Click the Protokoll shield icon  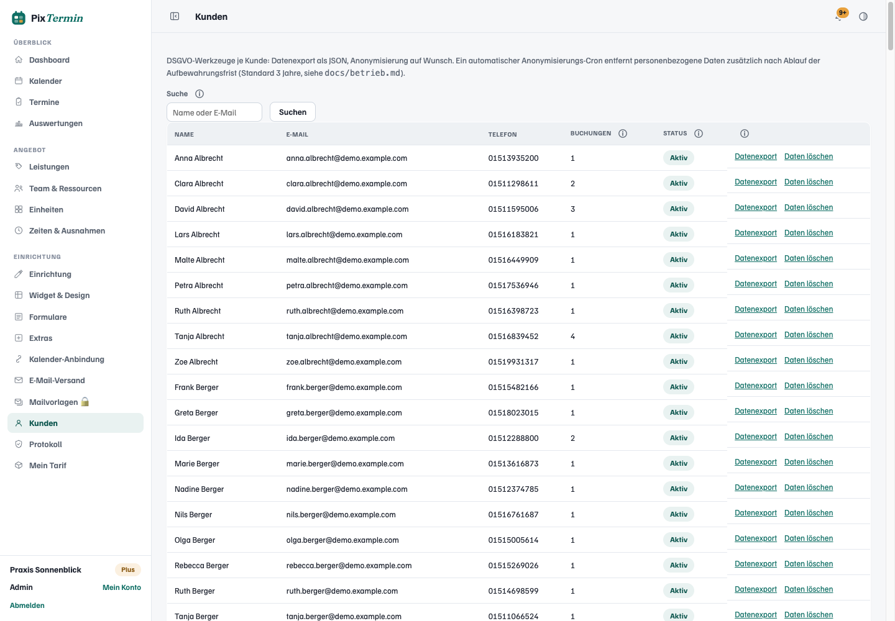pos(19,444)
